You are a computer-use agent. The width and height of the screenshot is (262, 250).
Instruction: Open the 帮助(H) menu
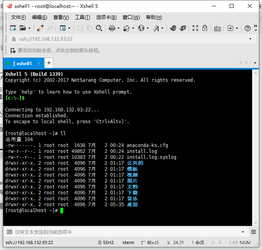pyautogui.click(x=154, y=17)
